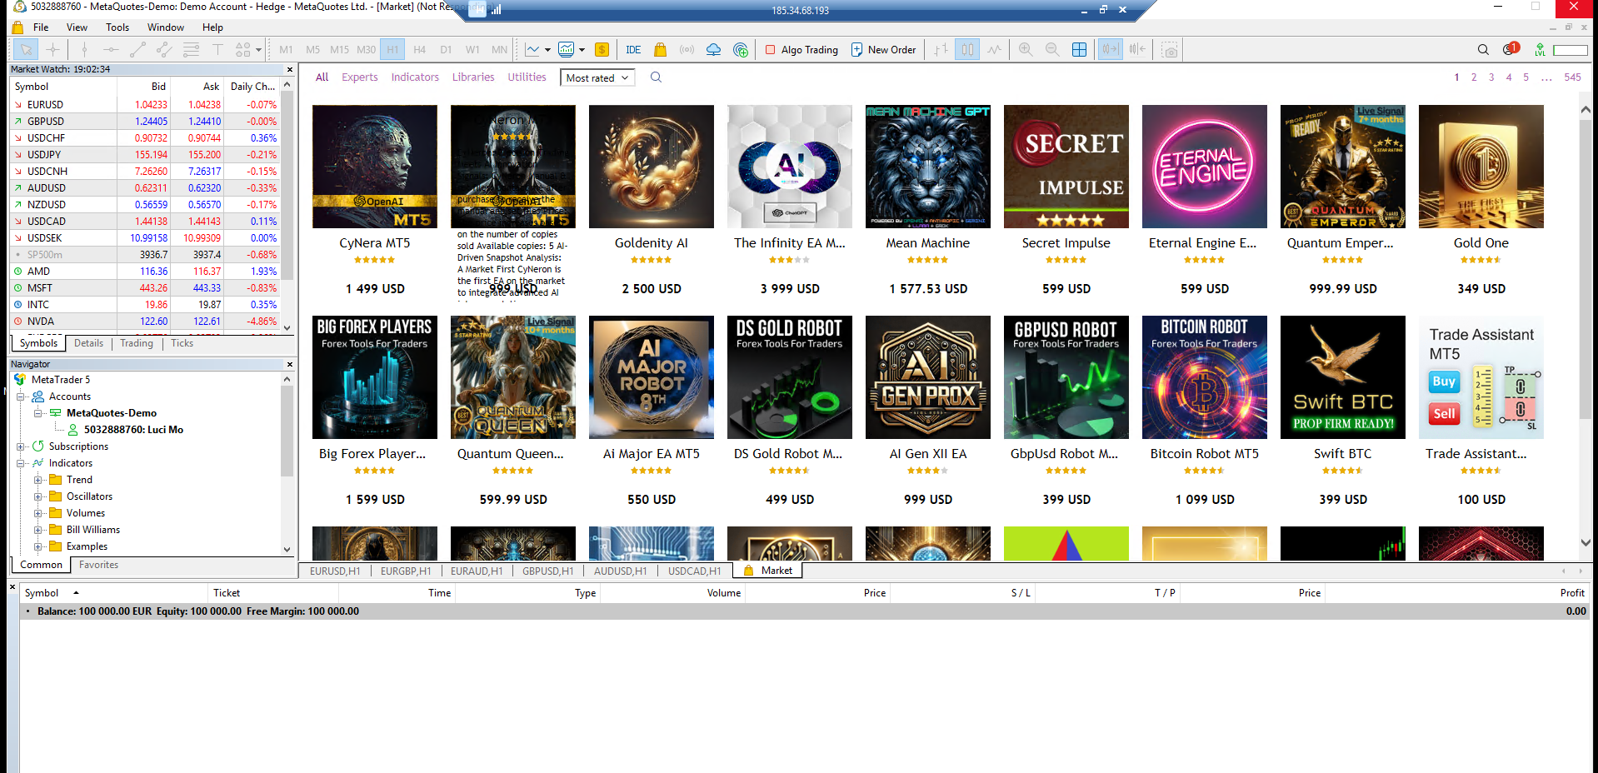Go to Market page 2

[1474, 77]
